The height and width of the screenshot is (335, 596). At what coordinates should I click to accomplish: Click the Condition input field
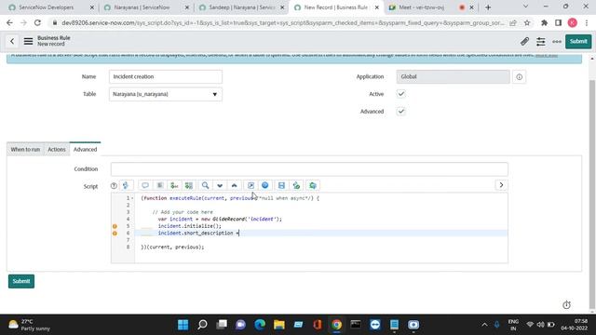309,169
